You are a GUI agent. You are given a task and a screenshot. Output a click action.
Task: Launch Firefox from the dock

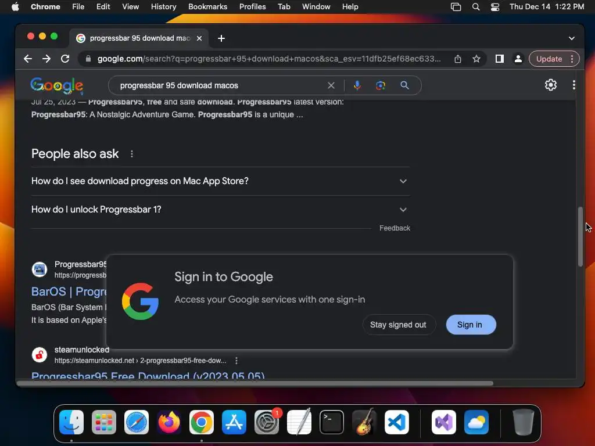[x=169, y=422]
